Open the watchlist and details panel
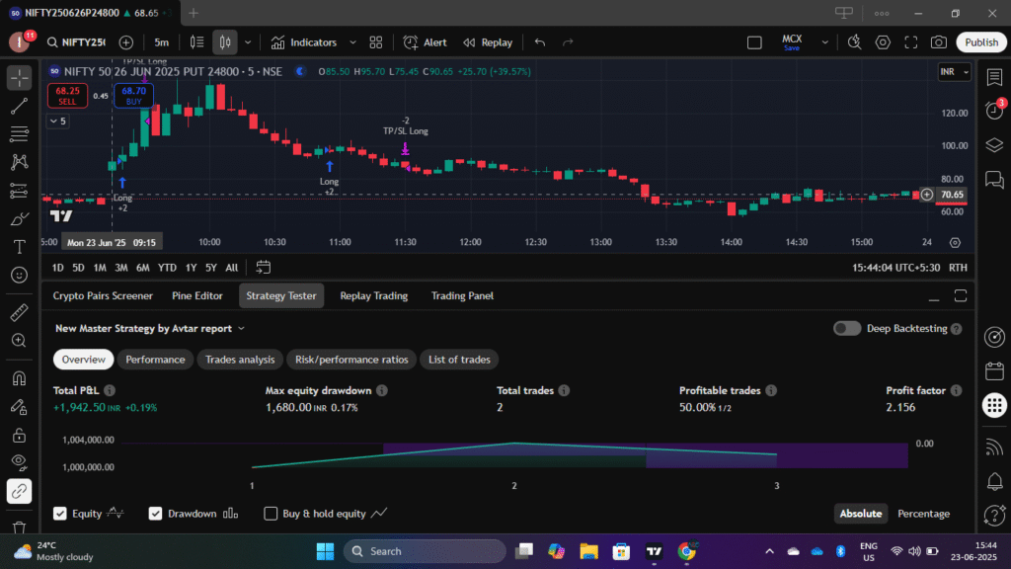Image resolution: width=1011 pixels, height=569 pixels. coord(994,77)
